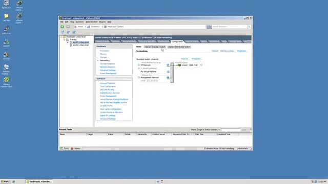Click Properties link next to Add Networking
328x184 pixels.
[242, 51]
